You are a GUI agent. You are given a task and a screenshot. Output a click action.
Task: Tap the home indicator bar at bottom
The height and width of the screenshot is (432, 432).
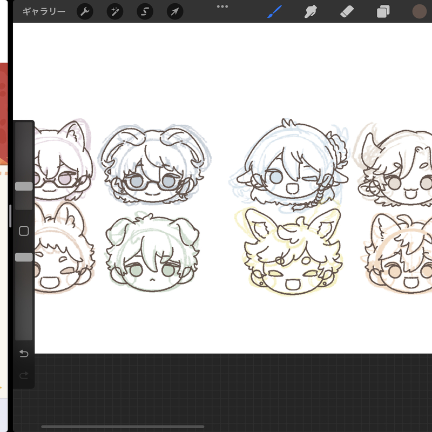(x=123, y=427)
